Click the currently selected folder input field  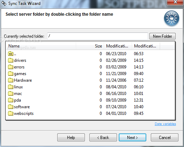tap(97, 36)
